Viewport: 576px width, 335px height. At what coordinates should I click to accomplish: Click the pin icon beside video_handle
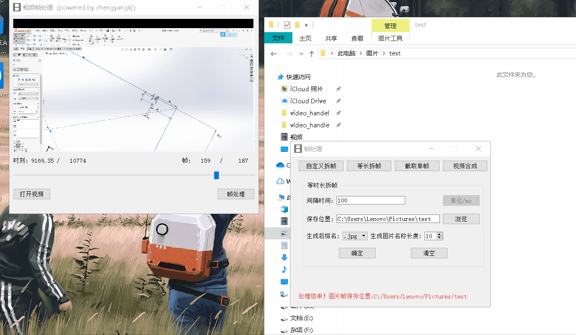[x=339, y=125]
